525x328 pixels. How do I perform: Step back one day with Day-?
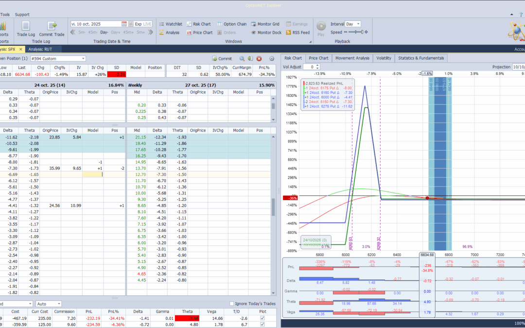104,33
